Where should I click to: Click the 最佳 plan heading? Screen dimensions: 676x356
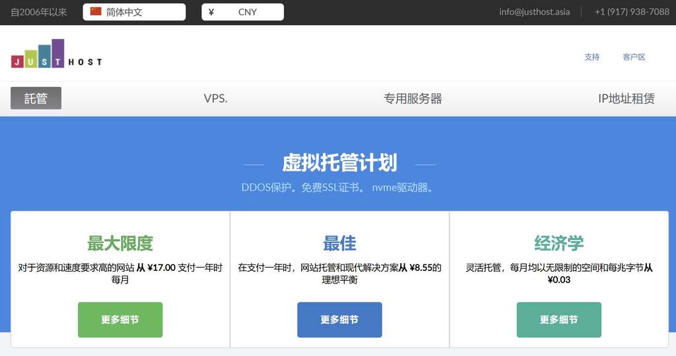point(340,243)
